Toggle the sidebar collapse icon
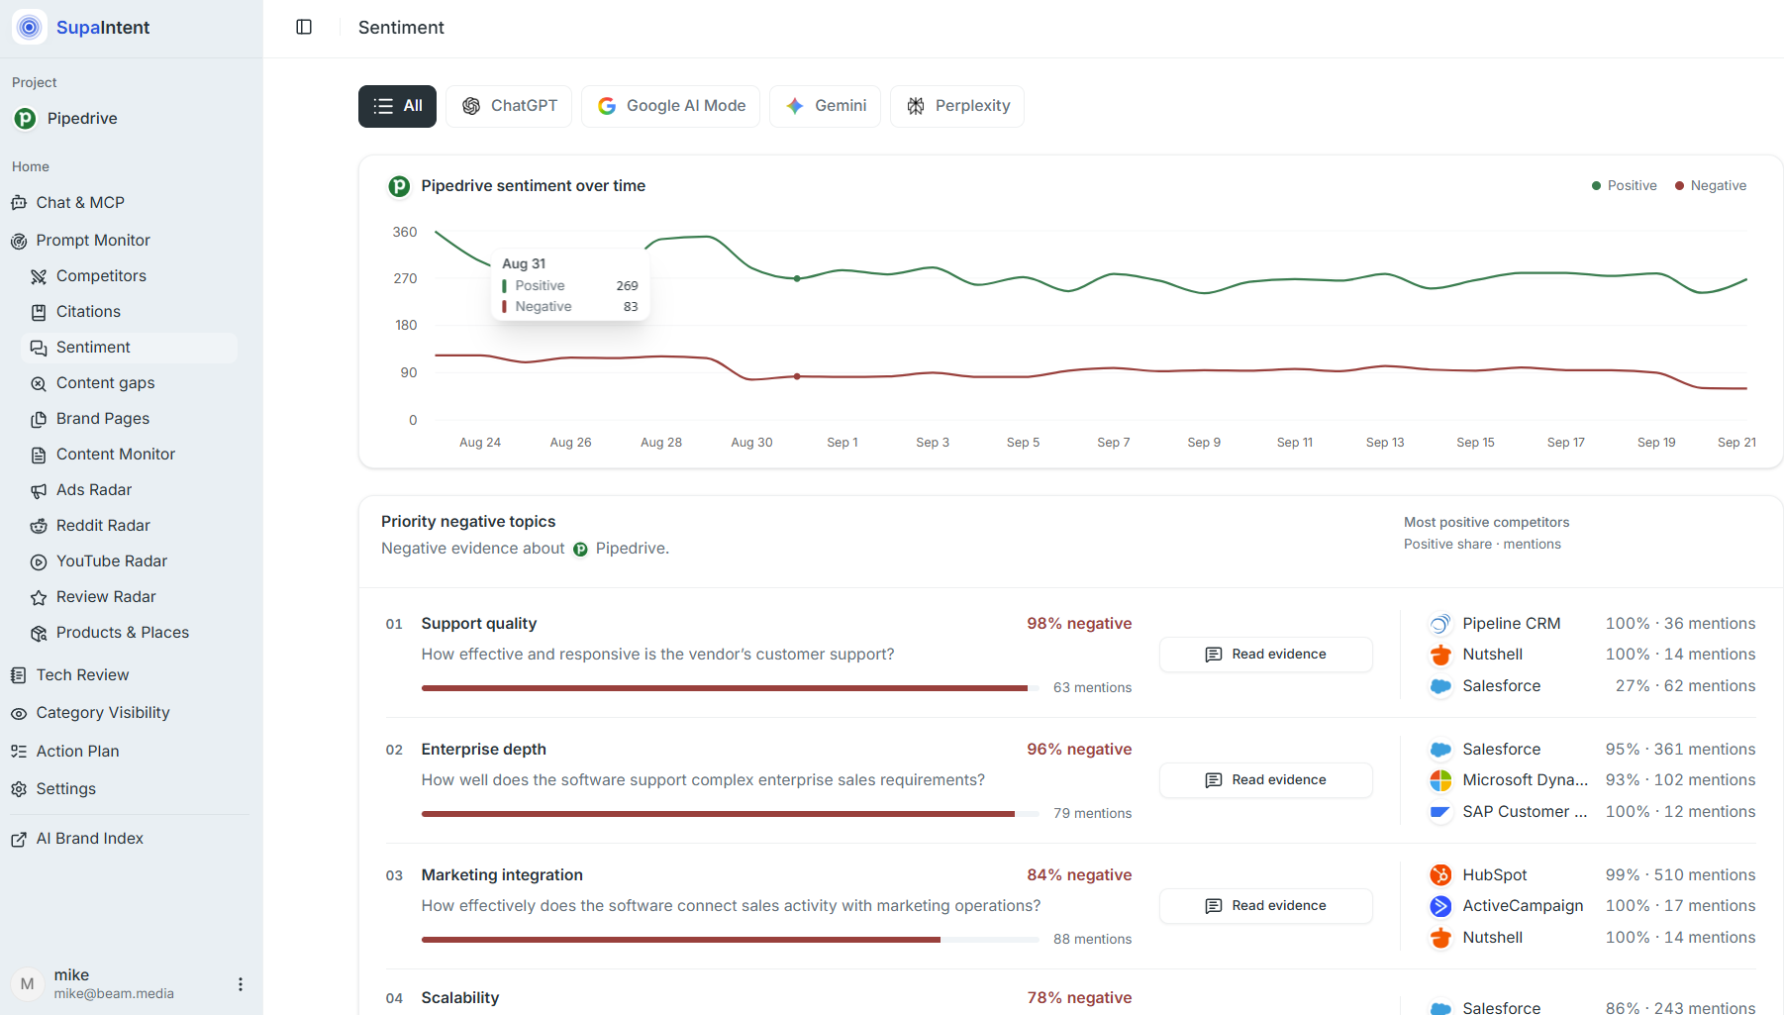 tap(304, 27)
